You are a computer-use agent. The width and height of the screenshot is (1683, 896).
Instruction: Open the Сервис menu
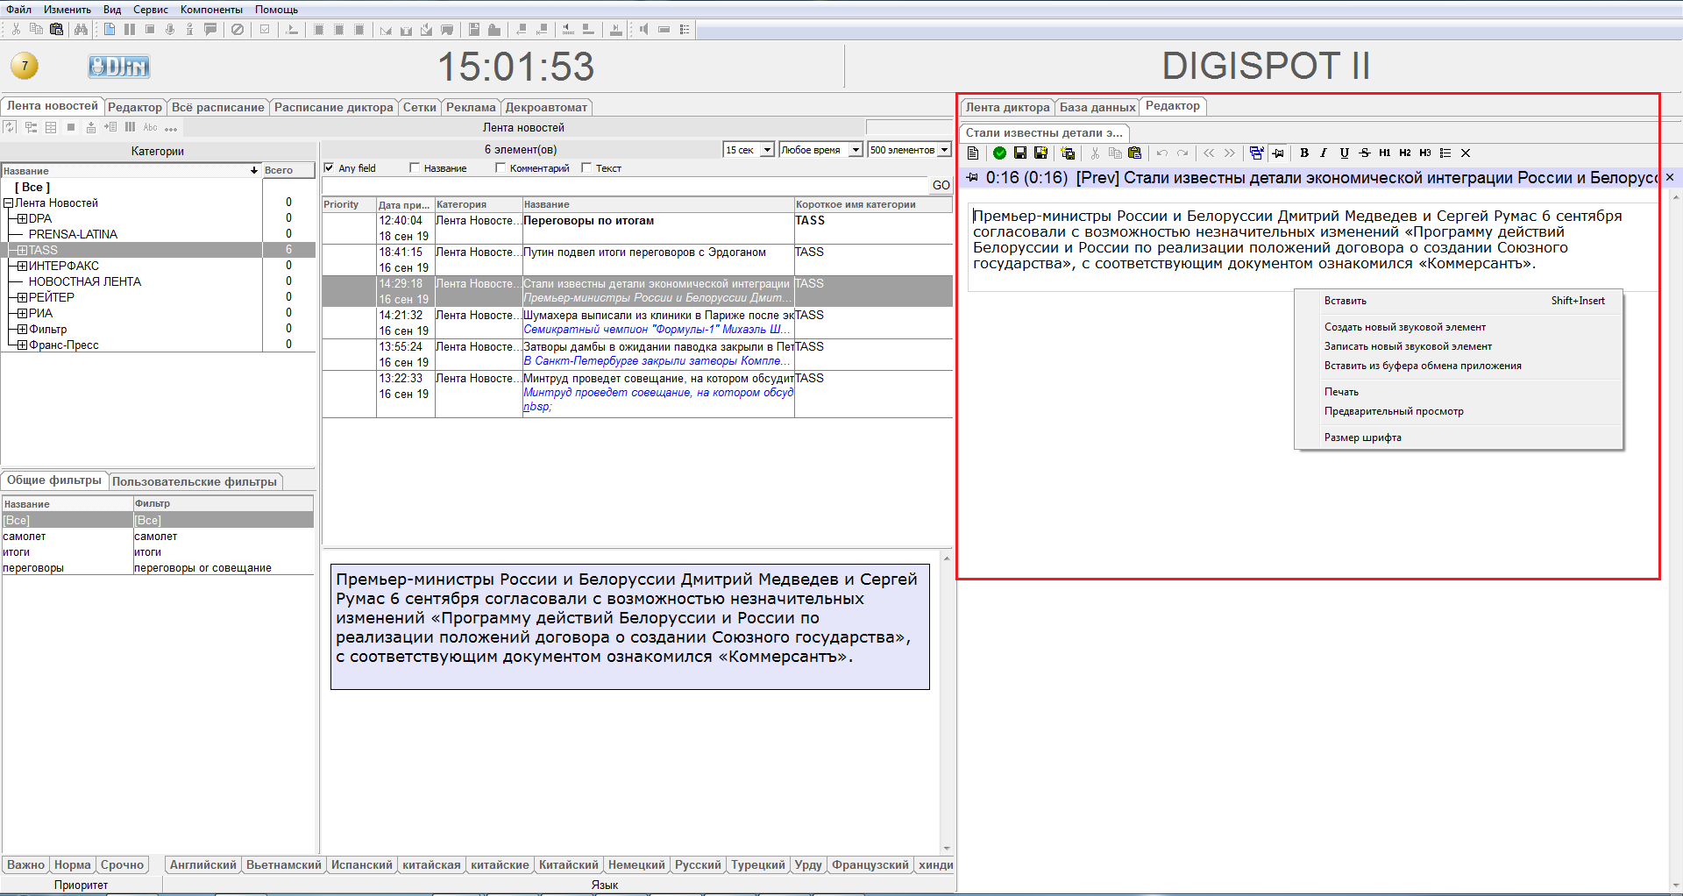pos(151,10)
